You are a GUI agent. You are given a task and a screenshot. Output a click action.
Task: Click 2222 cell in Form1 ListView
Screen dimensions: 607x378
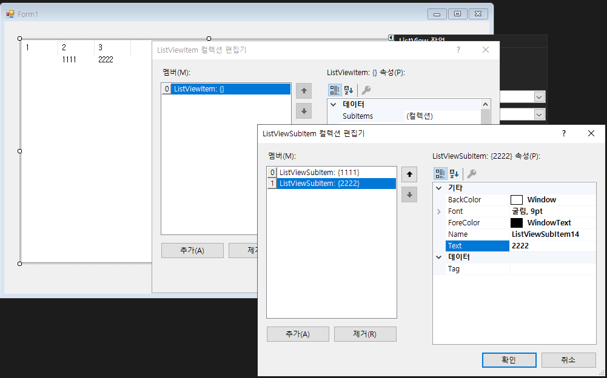106,59
